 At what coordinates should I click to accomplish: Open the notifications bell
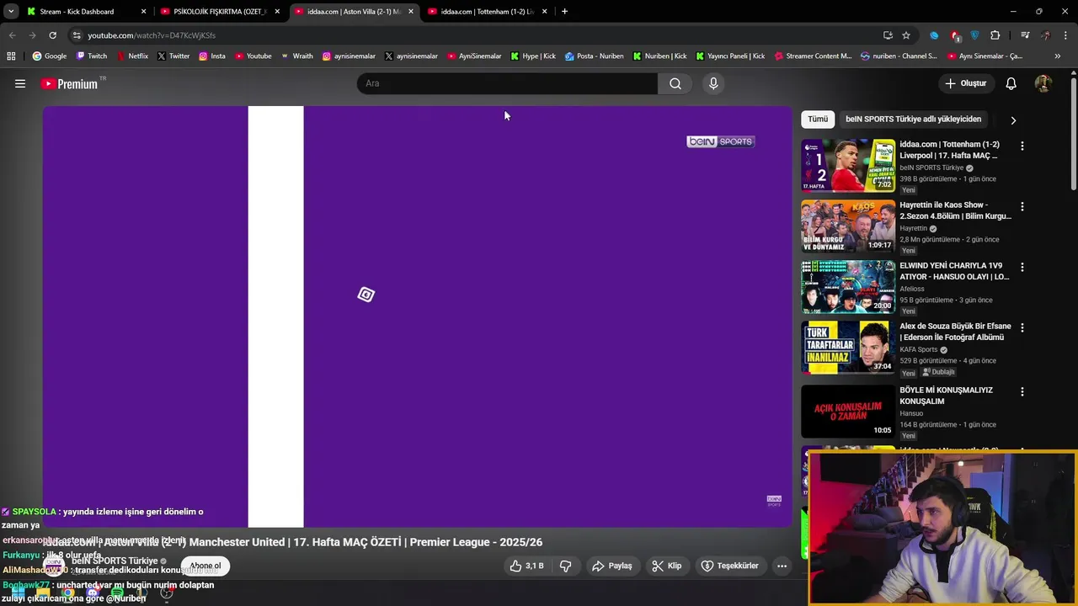point(1011,83)
